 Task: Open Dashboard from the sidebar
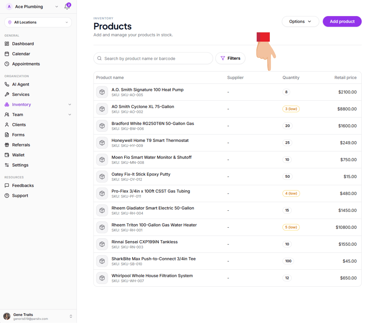(23, 44)
